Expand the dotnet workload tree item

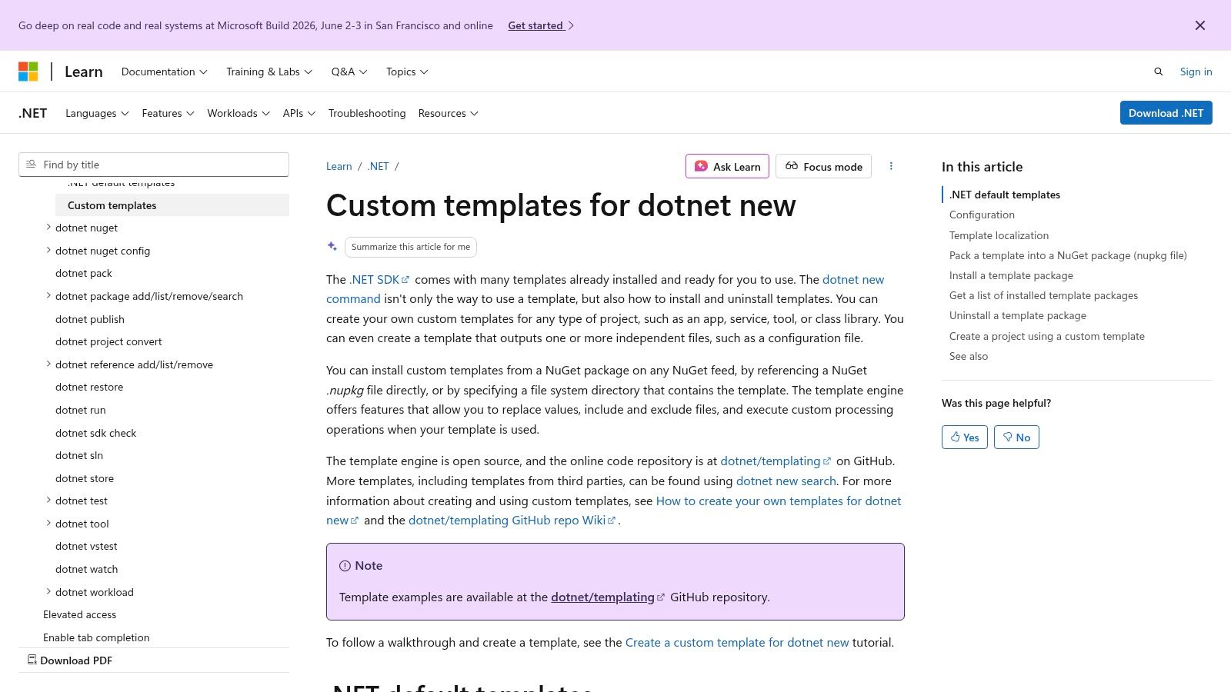click(48, 591)
